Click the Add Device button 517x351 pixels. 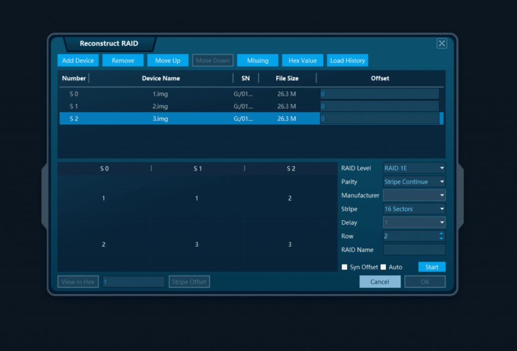pos(78,61)
